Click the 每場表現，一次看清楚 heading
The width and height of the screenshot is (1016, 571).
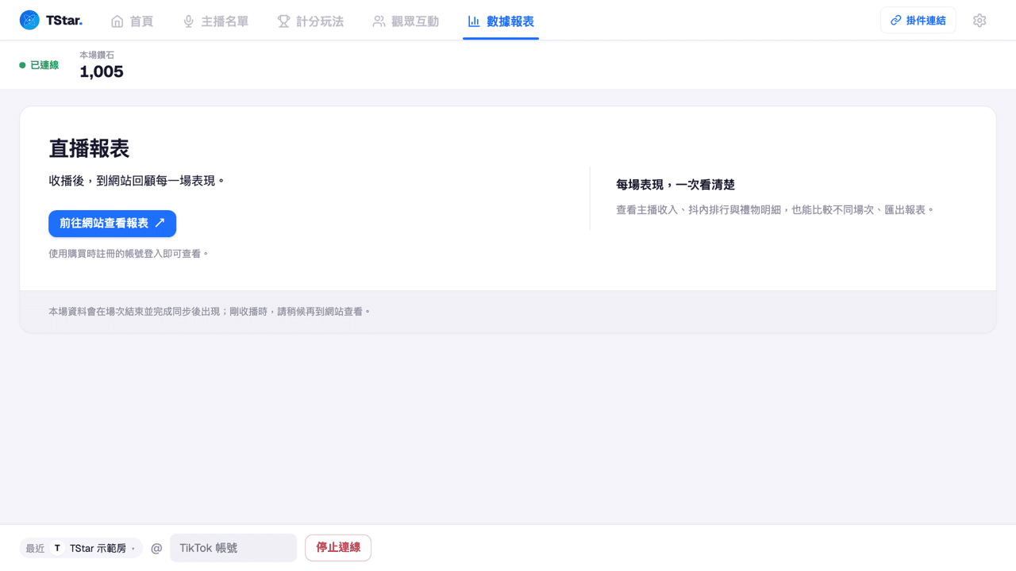point(675,185)
